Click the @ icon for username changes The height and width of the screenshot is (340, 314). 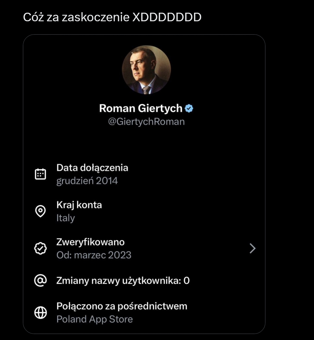pyautogui.click(x=40, y=280)
